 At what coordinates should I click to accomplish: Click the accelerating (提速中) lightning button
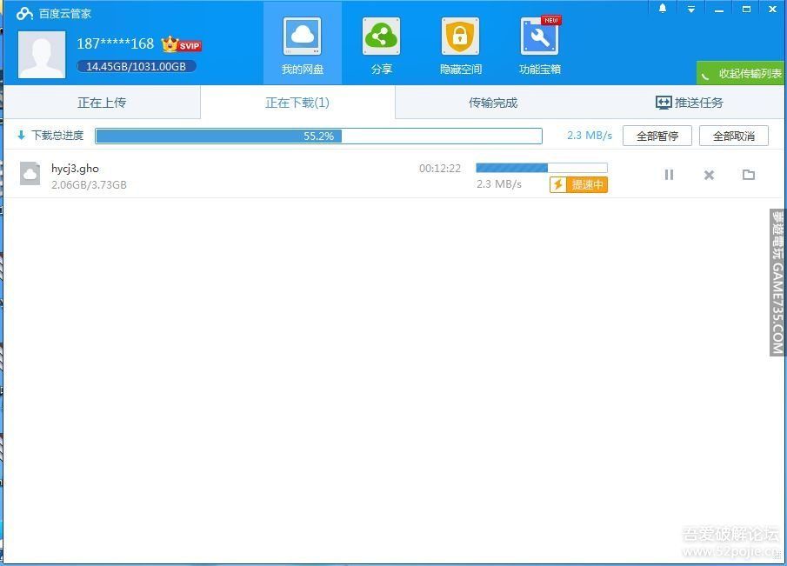point(578,184)
